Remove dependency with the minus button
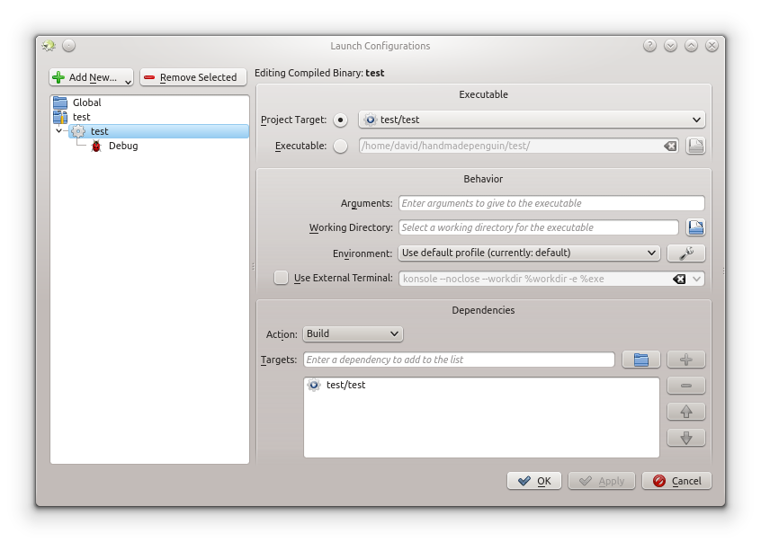Viewport: 761px width, 542px height. (685, 386)
